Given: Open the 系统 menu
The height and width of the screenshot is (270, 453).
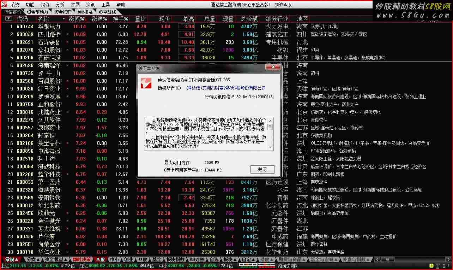Looking at the screenshot, I should coord(15,5).
